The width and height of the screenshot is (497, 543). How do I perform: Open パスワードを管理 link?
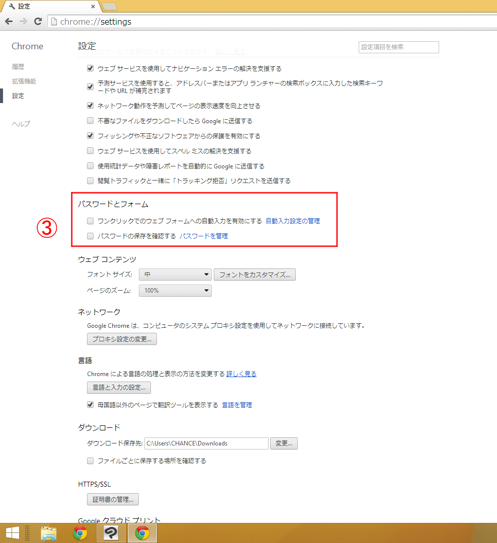click(203, 236)
